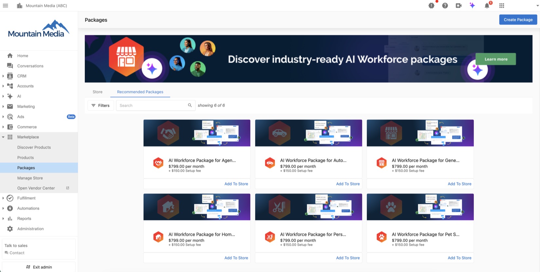This screenshot has height=272, width=540.
Task: Click the Fulfillment checkmark icon
Action: click(10, 198)
